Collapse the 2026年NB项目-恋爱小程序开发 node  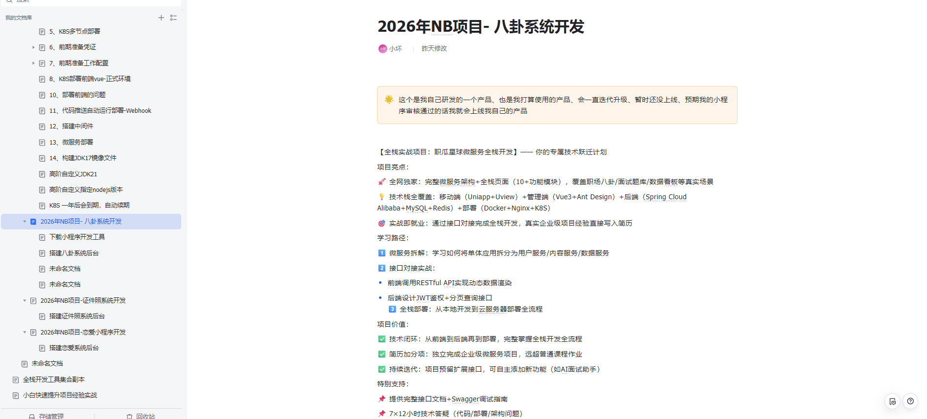(x=24, y=333)
